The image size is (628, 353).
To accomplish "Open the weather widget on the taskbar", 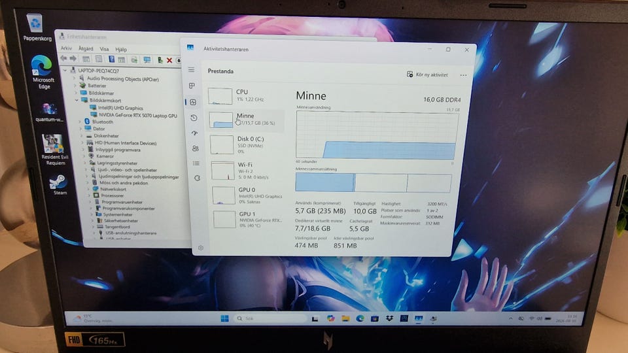I will [x=92, y=318].
